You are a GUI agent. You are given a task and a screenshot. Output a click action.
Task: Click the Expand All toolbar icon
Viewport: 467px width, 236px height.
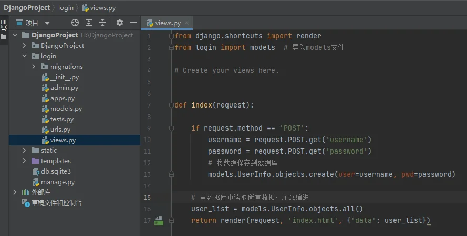pos(89,23)
